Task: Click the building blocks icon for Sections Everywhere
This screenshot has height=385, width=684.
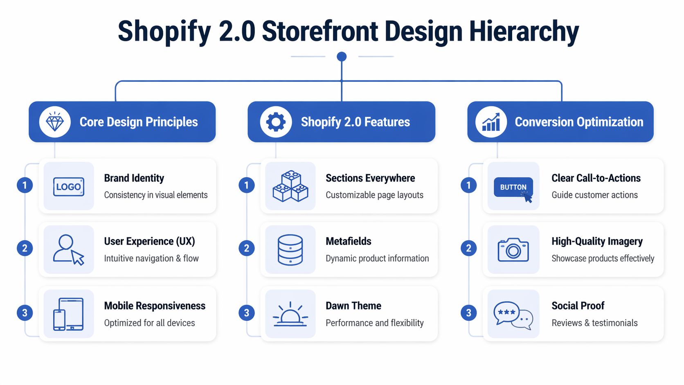Action: click(x=290, y=186)
